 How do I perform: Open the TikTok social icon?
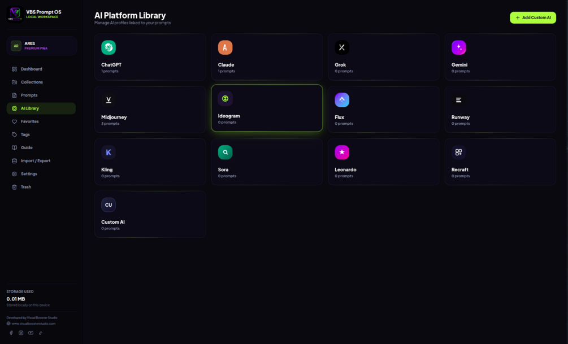pyautogui.click(x=41, y=333)
